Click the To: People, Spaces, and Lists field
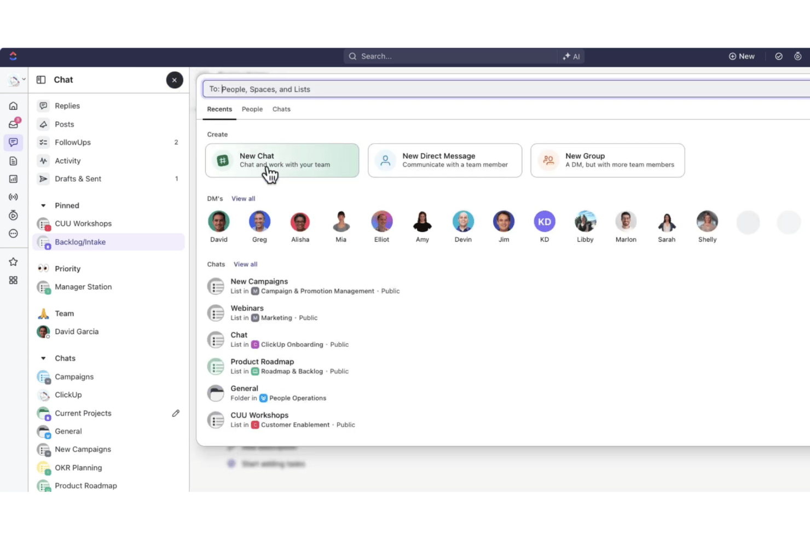The height and width of the screenshot is (540, 810). (506, 89)
